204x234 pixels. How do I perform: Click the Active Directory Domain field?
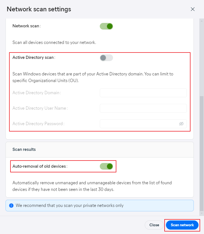click(x=143, y=93)
